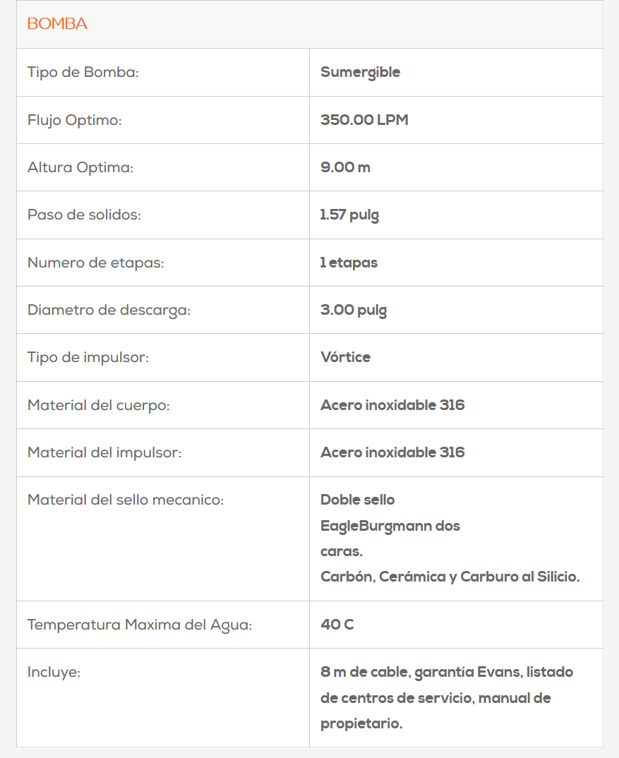Image resolution: width=619 pixels, height=758 pixels.
Task: Select the 1.57 pulg value
Action: (x=349, y=215)
